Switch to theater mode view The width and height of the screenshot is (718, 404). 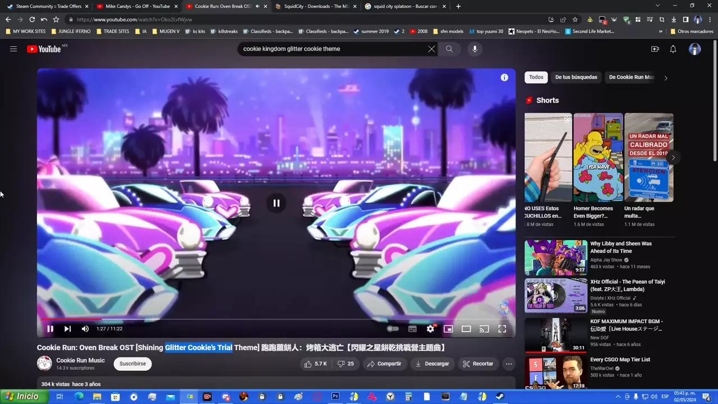pyautogui.click(x=466, y=329)
